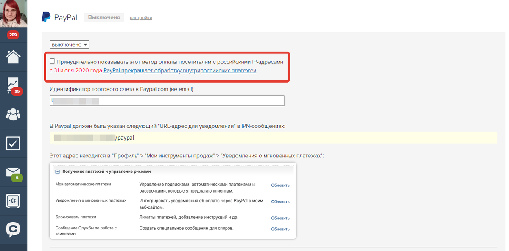The image size is (509, 251).
Task: Open link about PayPal stopping domestic payments
Action: pyautogui.click(x=180, y=70)
